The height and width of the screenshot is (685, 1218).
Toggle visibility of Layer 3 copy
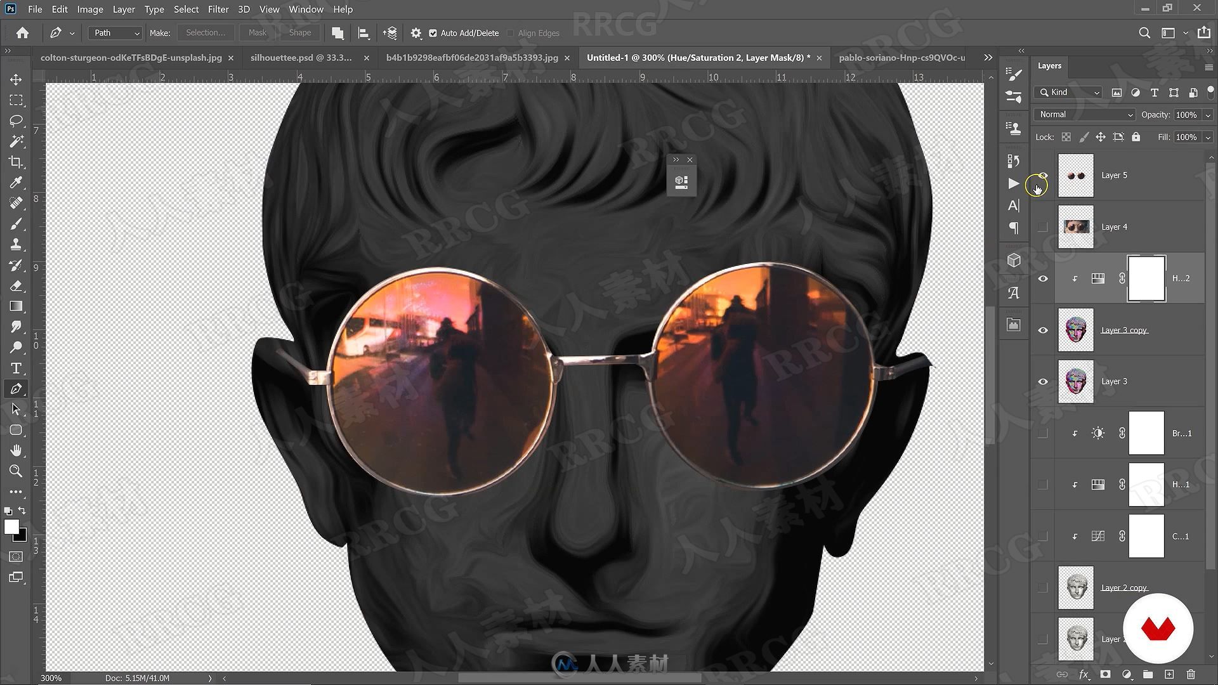click(x=1043, y=330)
